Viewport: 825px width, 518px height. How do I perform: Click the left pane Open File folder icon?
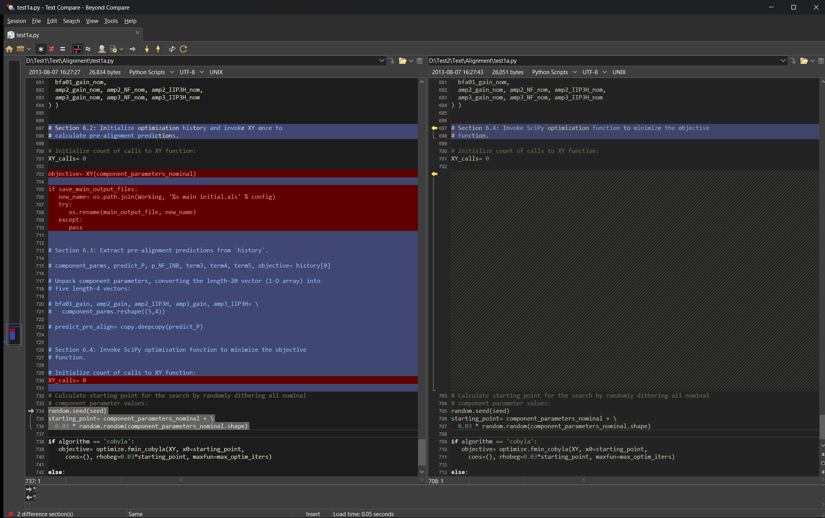tap(403, 61)
